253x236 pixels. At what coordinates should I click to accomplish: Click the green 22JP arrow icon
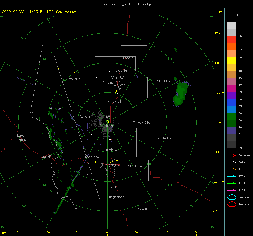coord(232,183)
